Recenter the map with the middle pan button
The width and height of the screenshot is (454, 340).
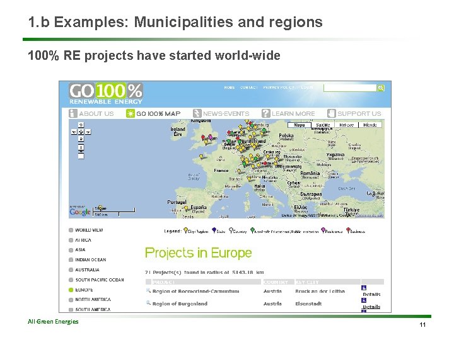(81, 132)
